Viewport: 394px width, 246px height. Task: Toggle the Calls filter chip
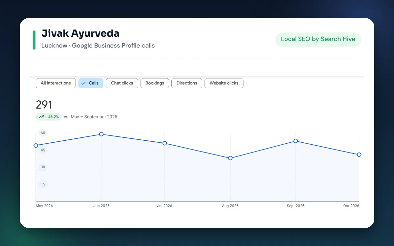click(x=91, y=83)
